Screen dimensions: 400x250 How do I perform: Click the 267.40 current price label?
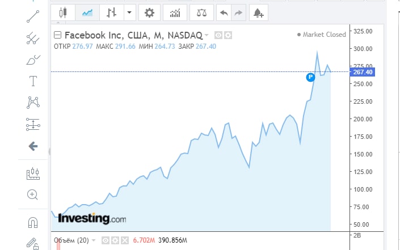362,72
